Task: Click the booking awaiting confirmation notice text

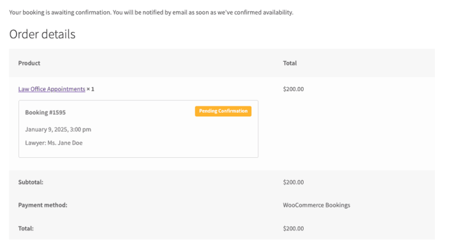Action: pyautogui.click(x=151, y=12)
